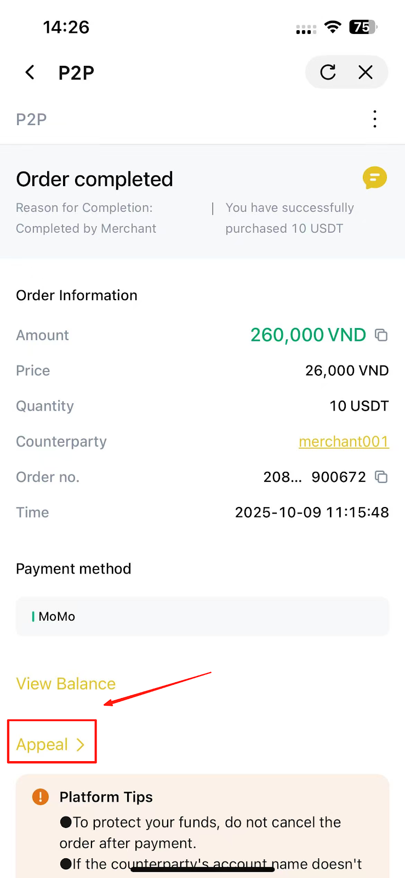
Task: Tap the truncated order number text
Action: coord(314,477)
